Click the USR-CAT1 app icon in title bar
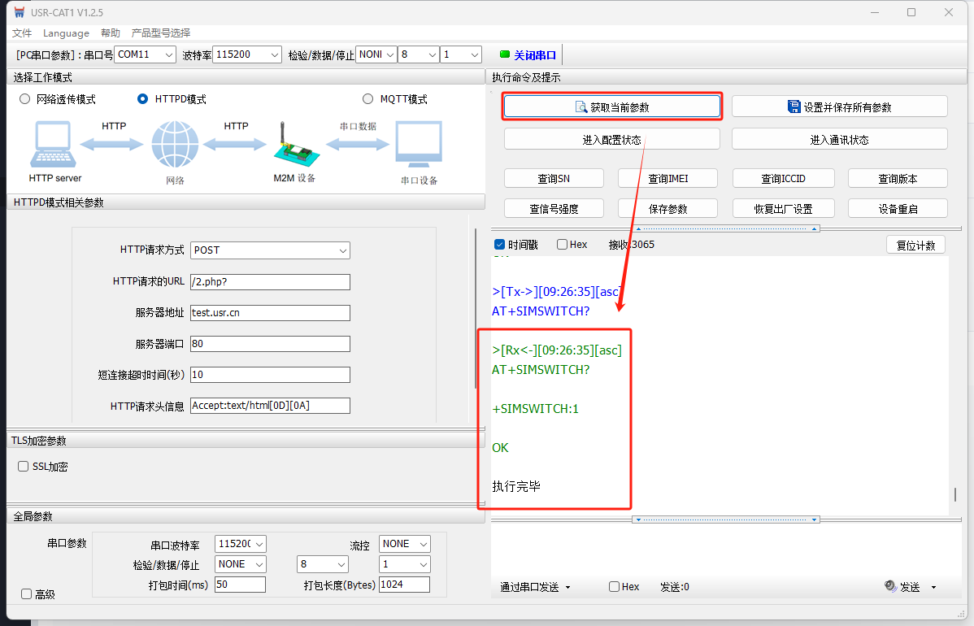This screenshot has height=626, width=974. tap(20, 12)
